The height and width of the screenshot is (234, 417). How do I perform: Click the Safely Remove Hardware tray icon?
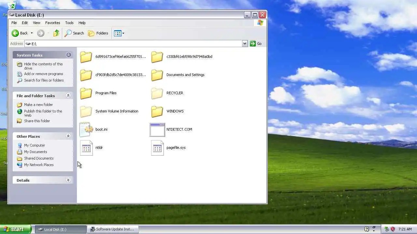tap(387, 229)
